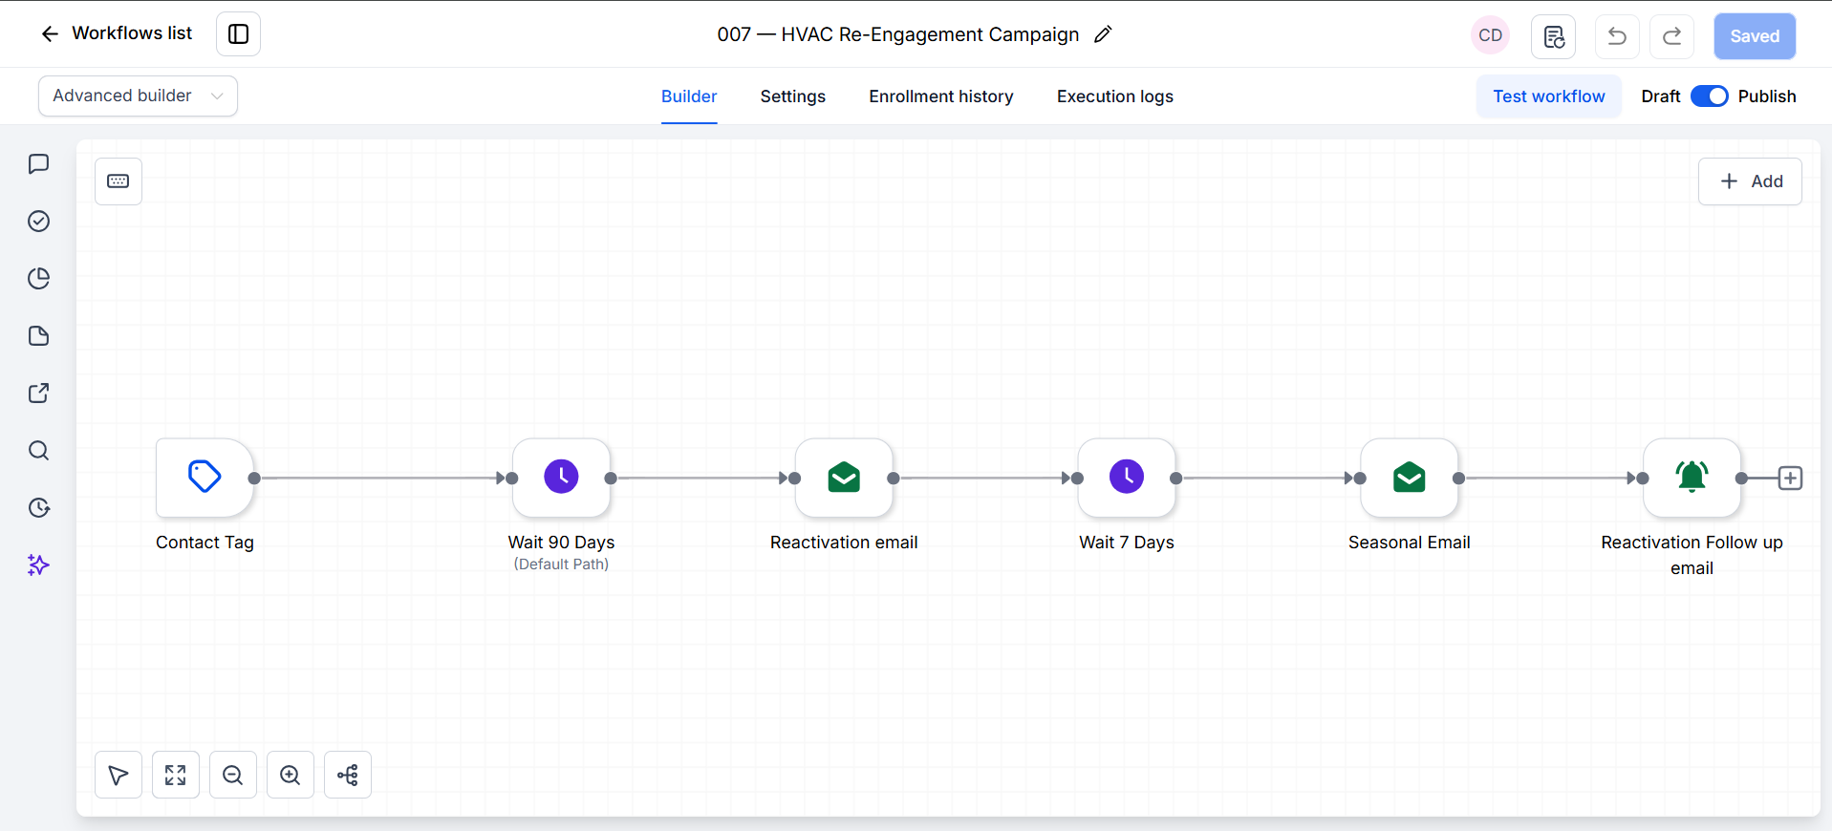Open search icon in left sidebar
1832x831 pixels.
point(39,451)
